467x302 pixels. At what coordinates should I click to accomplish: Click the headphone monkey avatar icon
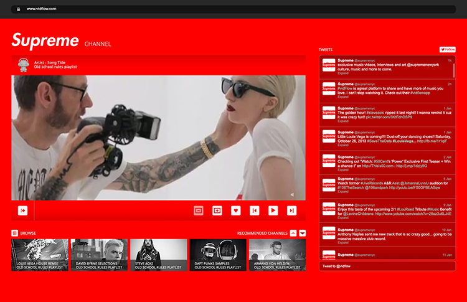[x=24, y=65]
